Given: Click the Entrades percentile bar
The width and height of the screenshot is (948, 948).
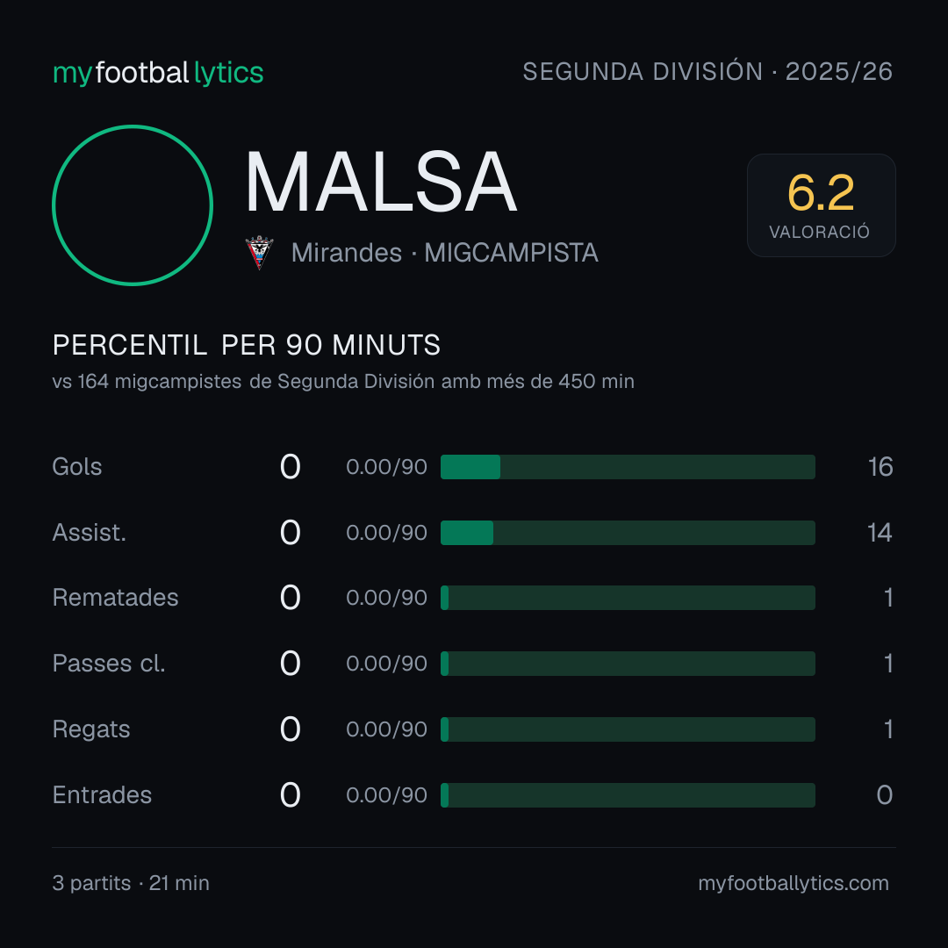Looking at the screenshot, I should [628, 795].
